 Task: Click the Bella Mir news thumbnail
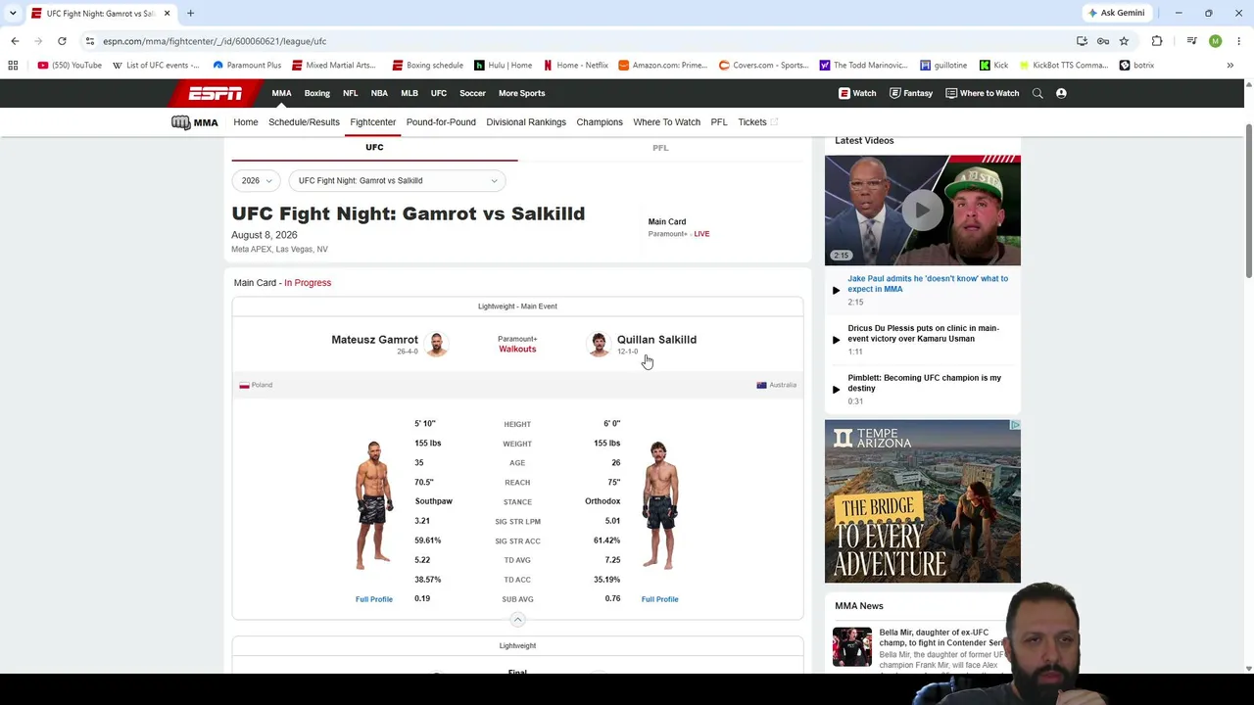[851, 647]
